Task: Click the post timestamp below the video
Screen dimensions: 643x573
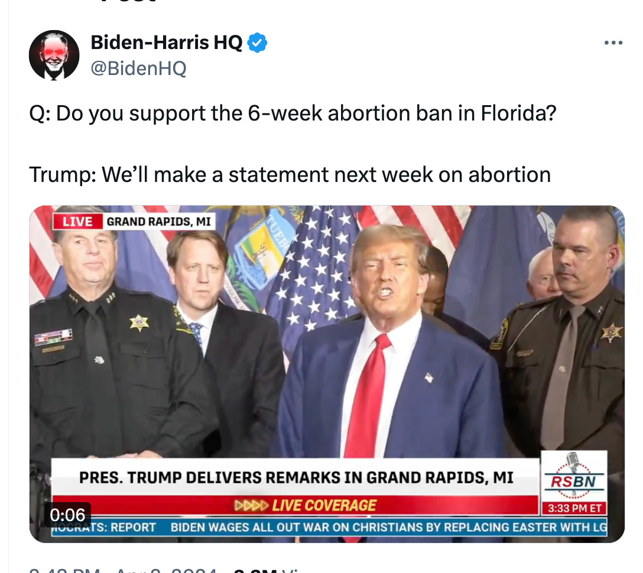Action: (x=123, y=569)
